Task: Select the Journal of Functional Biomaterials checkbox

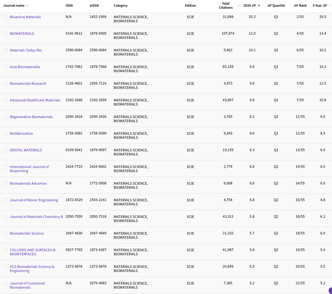Action: pos(5,283)
